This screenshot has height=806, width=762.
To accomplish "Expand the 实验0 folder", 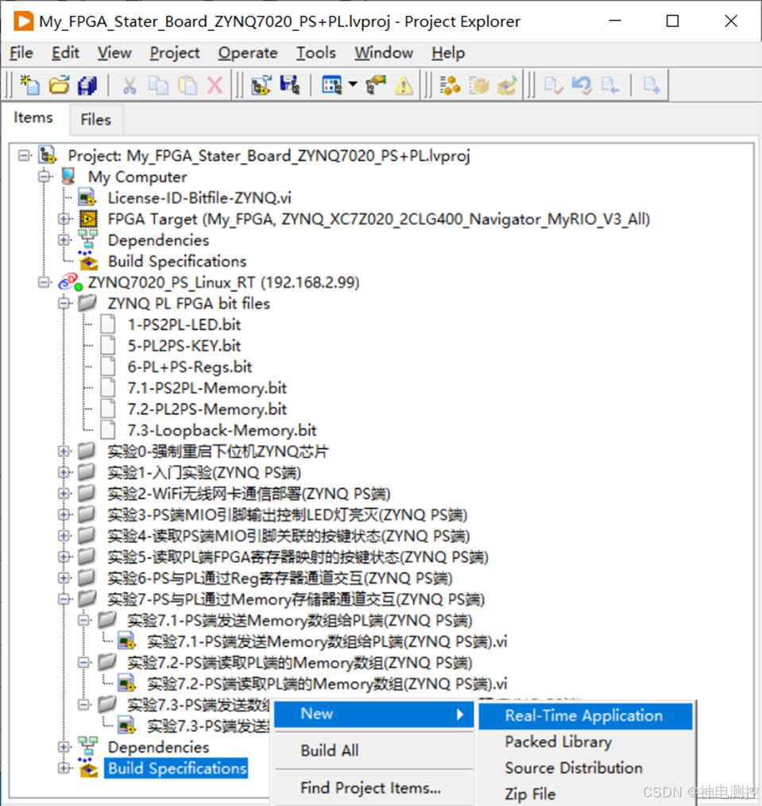I will point(64,451).
